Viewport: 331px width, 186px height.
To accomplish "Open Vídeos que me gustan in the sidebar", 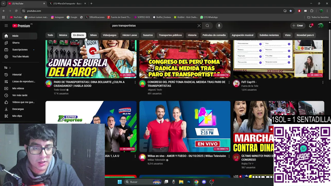I will coord(20,102).
